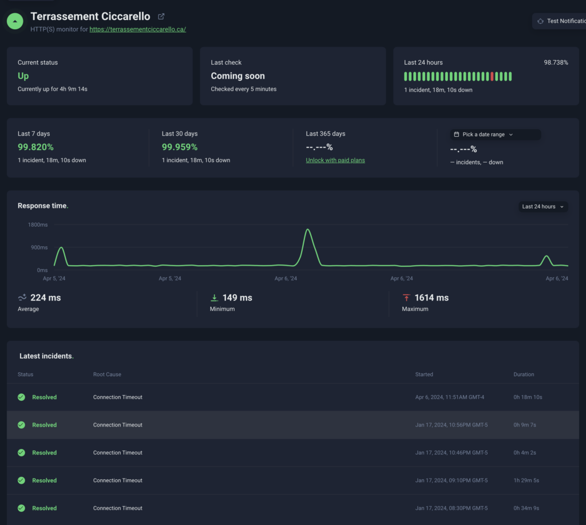Click the tallest peak on response chart
This screenshot has height=525, width=586.
click(x=308, y=230)
